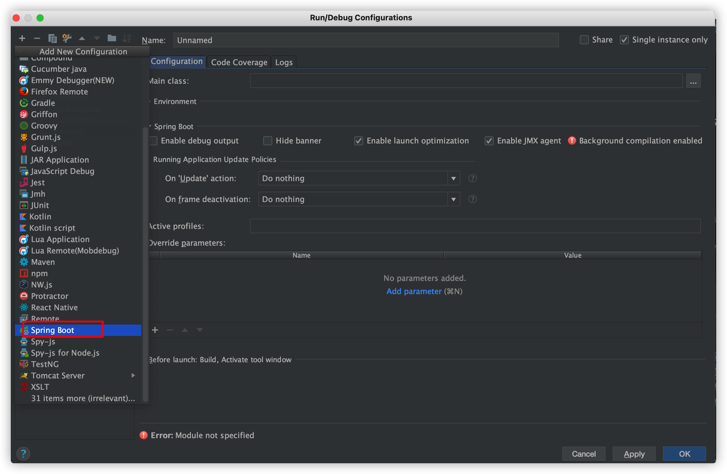Expand On frame deactivation dropdown
Image resolution: width=727 pixels, height=474 pixels.
454,199
